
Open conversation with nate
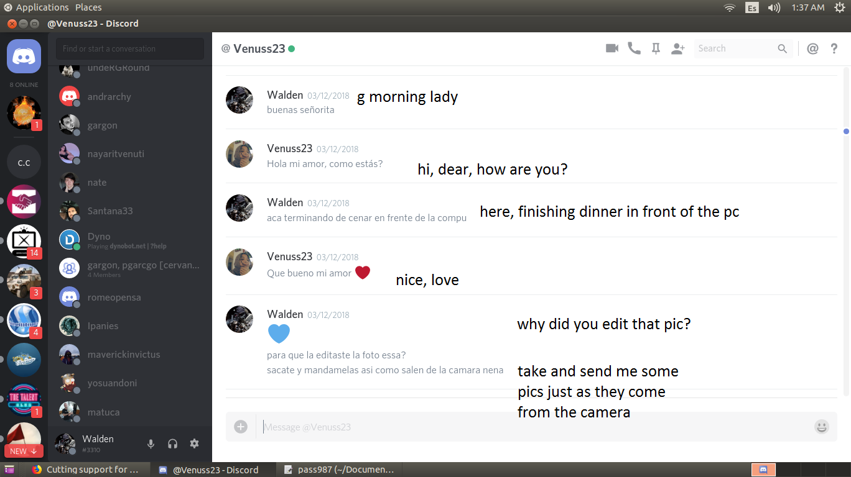click(x=129, y=182)
